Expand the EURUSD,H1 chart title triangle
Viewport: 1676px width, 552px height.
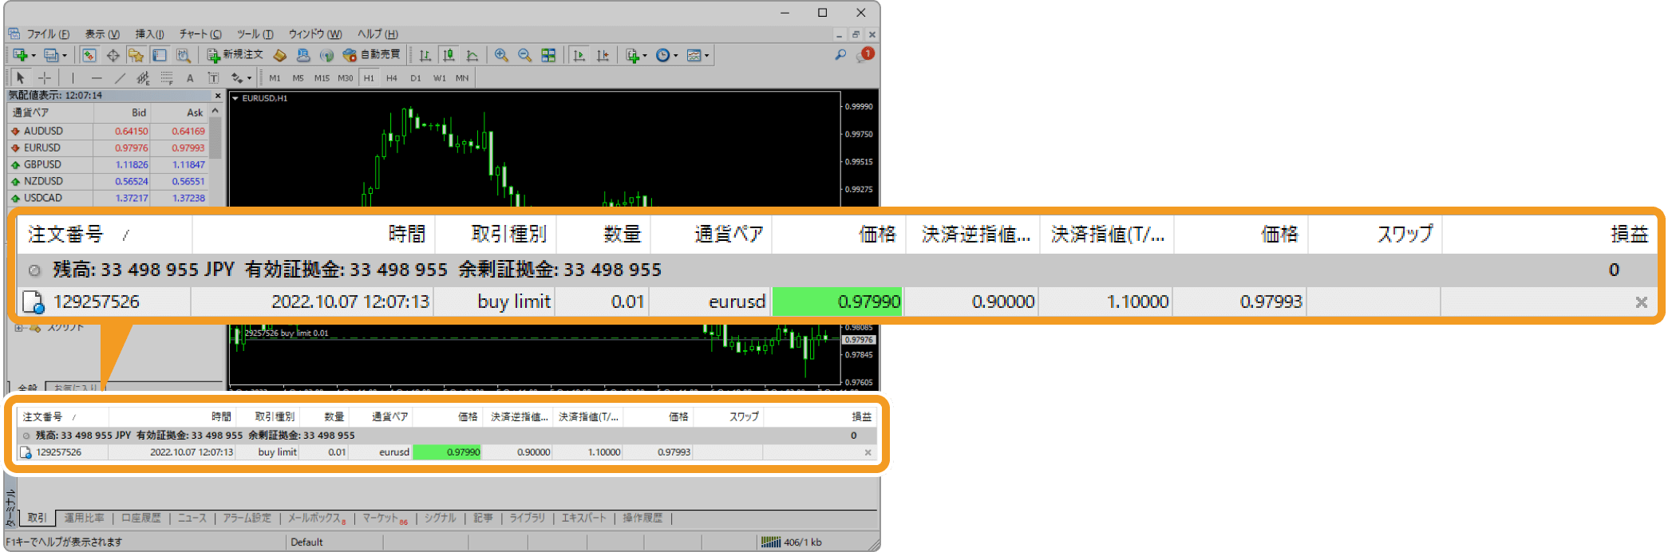(x=235, y=98)
